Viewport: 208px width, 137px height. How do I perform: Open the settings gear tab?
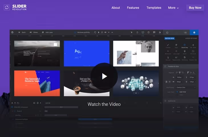[167, 33]
